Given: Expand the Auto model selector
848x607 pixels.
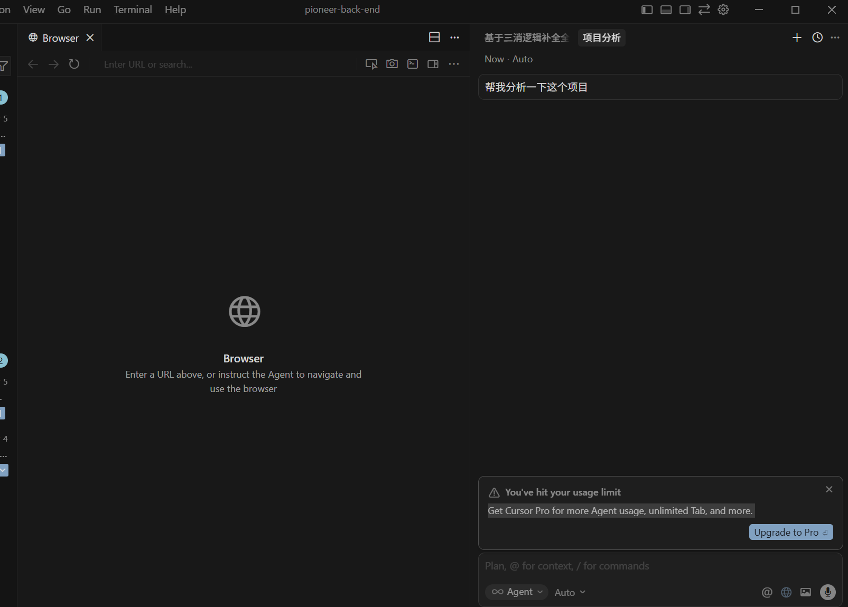Looking at the screenshot, I should (570, 592).
